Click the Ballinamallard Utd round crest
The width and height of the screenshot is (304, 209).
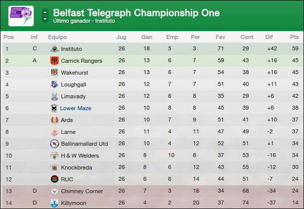point(55,144)
